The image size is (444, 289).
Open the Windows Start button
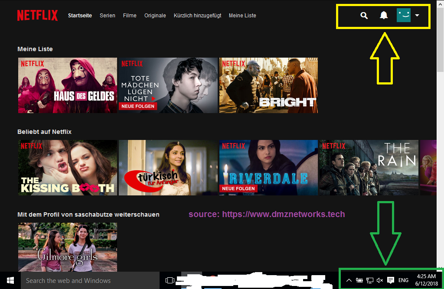[10, 280]
